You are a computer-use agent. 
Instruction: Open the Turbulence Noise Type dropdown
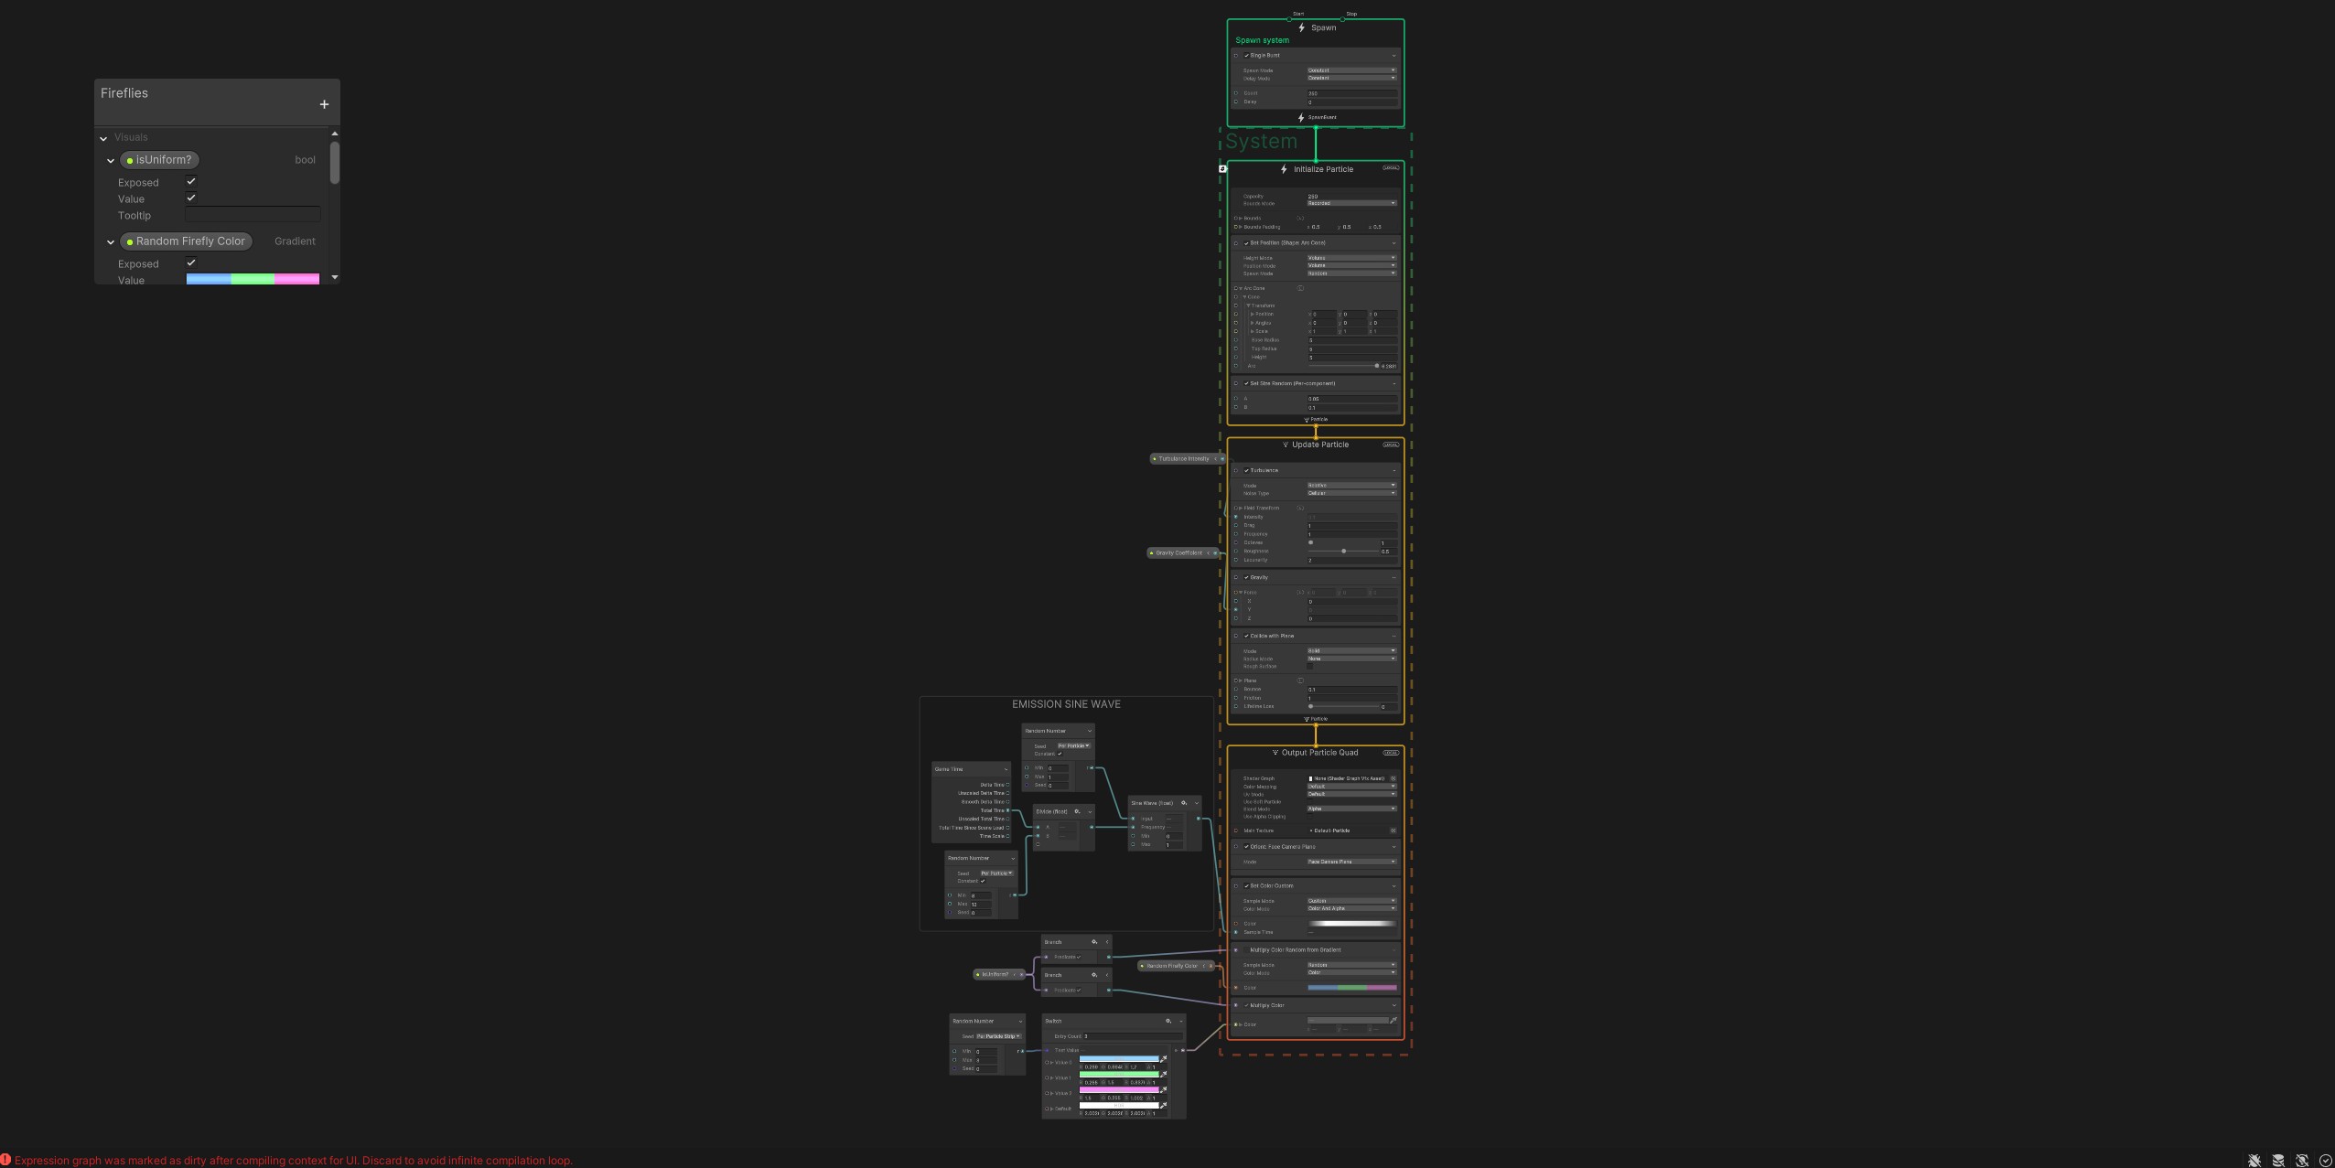[1351, 493]
